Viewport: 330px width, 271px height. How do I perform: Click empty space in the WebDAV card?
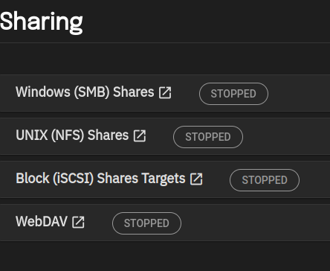point(255,223)
